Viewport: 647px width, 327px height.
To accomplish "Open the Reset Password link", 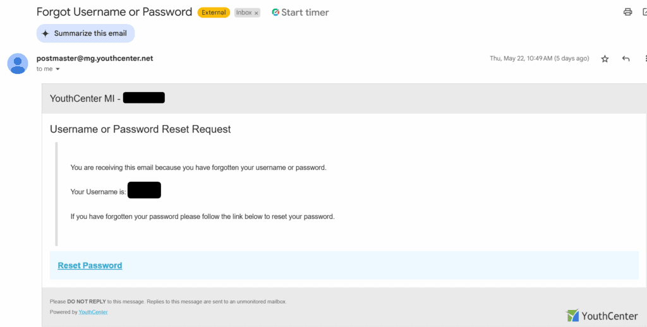I will (x=90, y=266).
